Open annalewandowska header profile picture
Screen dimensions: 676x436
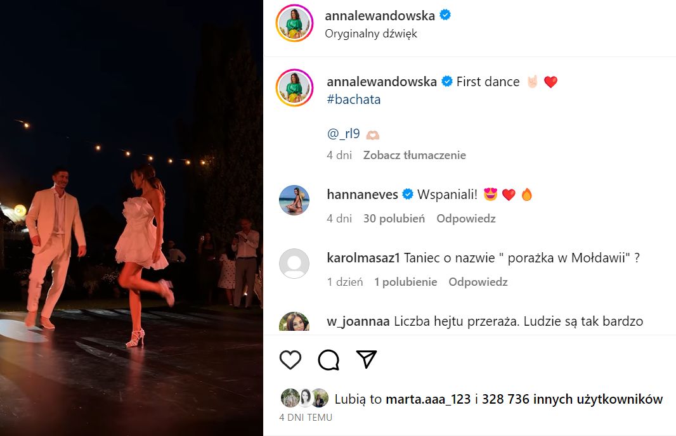(x=294, y=23)
